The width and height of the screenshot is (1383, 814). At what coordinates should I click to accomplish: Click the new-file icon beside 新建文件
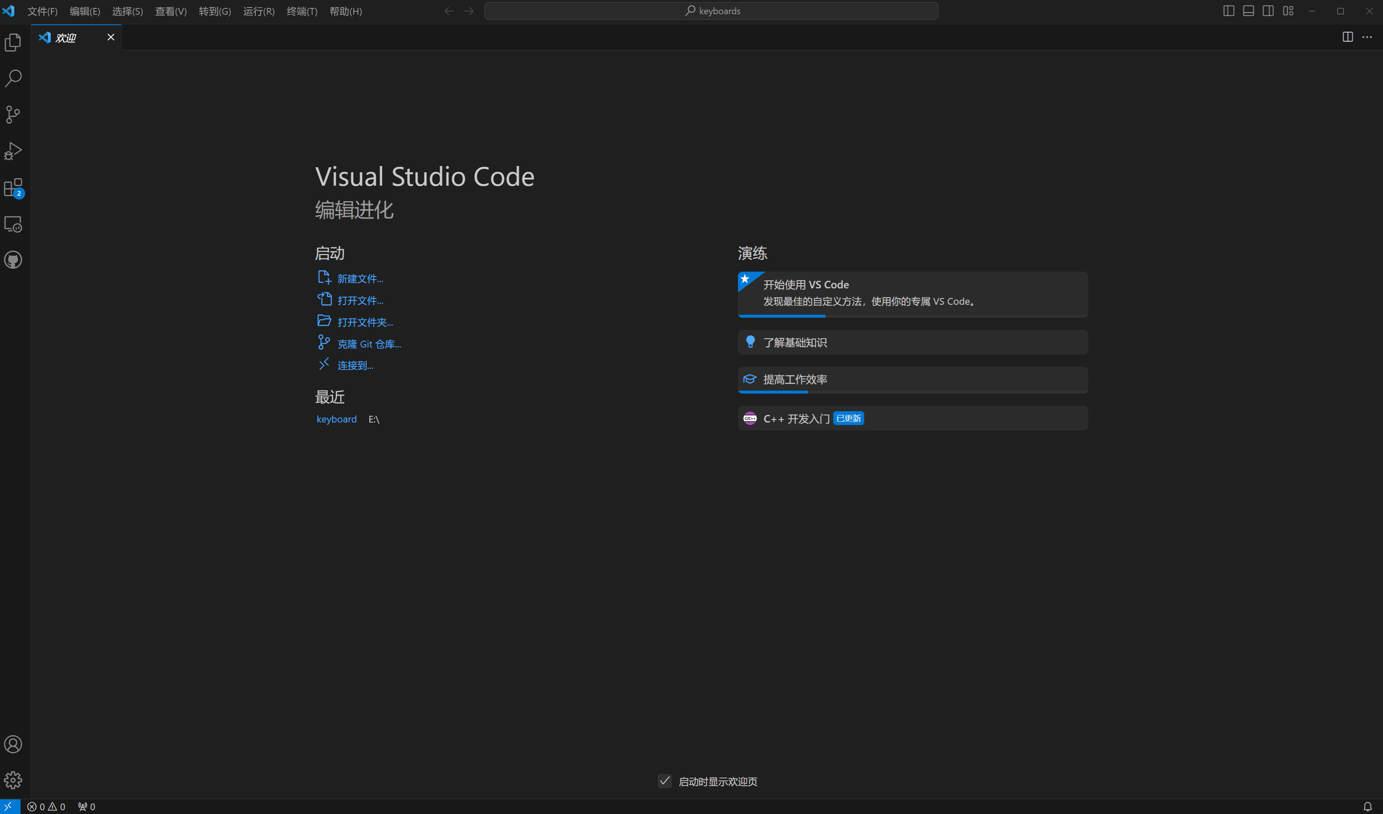pos(324,277)
